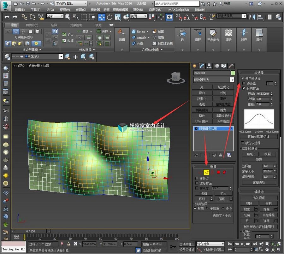Click the ribbon Edit scissors icon
The height and width of the screenshot is (254, 284).
pos(121,32)
